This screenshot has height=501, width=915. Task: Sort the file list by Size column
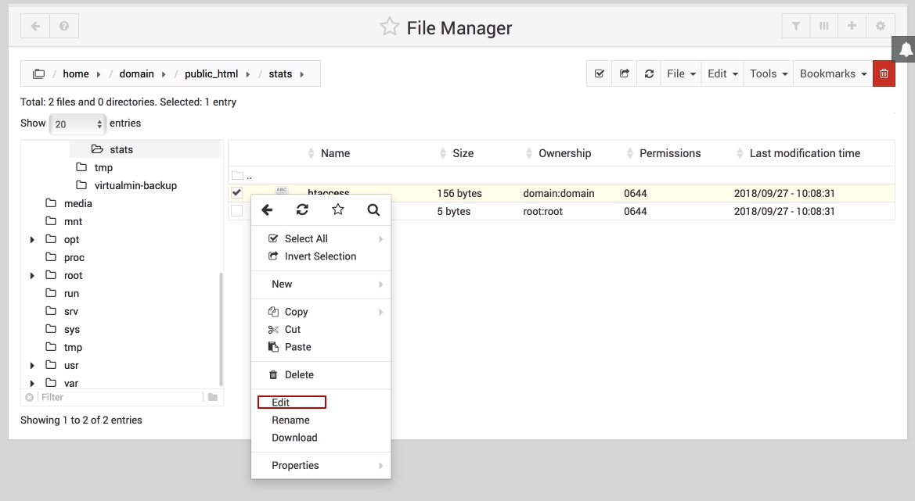(x=463, y=153)
